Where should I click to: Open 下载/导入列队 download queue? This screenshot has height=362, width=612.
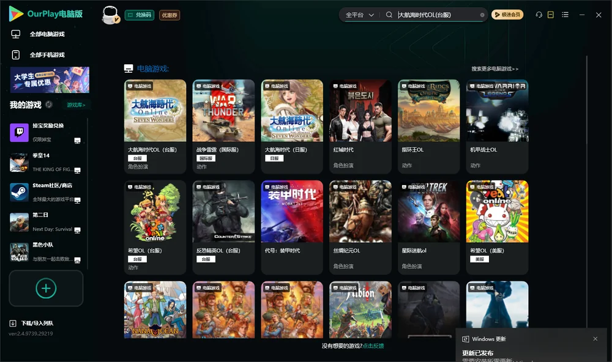pos(32,323)
